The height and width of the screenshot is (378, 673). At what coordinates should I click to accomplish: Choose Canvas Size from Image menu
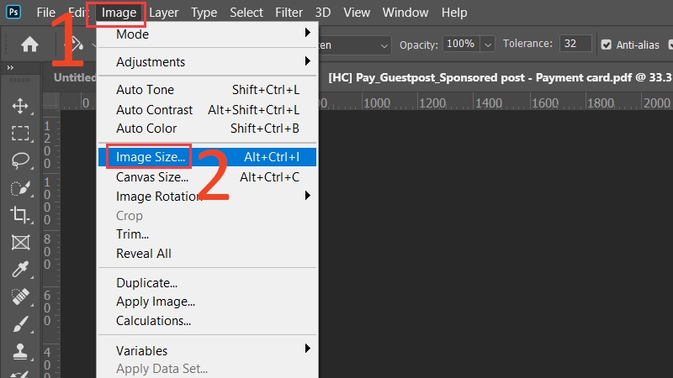tap(152, 177)
